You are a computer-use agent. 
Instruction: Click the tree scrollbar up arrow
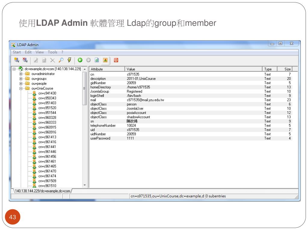(x=85, y=69)
